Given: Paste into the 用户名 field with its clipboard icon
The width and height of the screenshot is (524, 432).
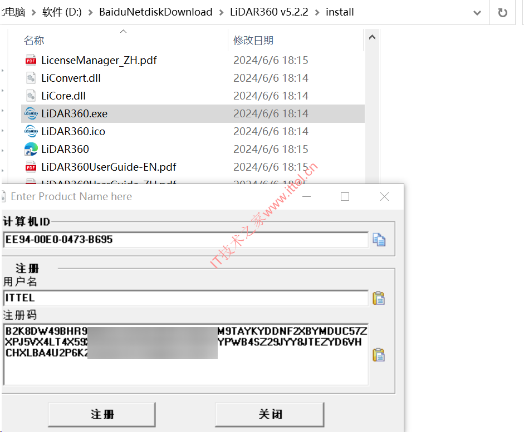Looking at the screenshot, I should [x=379, y=298].
